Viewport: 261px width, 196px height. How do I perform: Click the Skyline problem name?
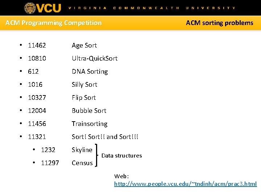[82, 150]
